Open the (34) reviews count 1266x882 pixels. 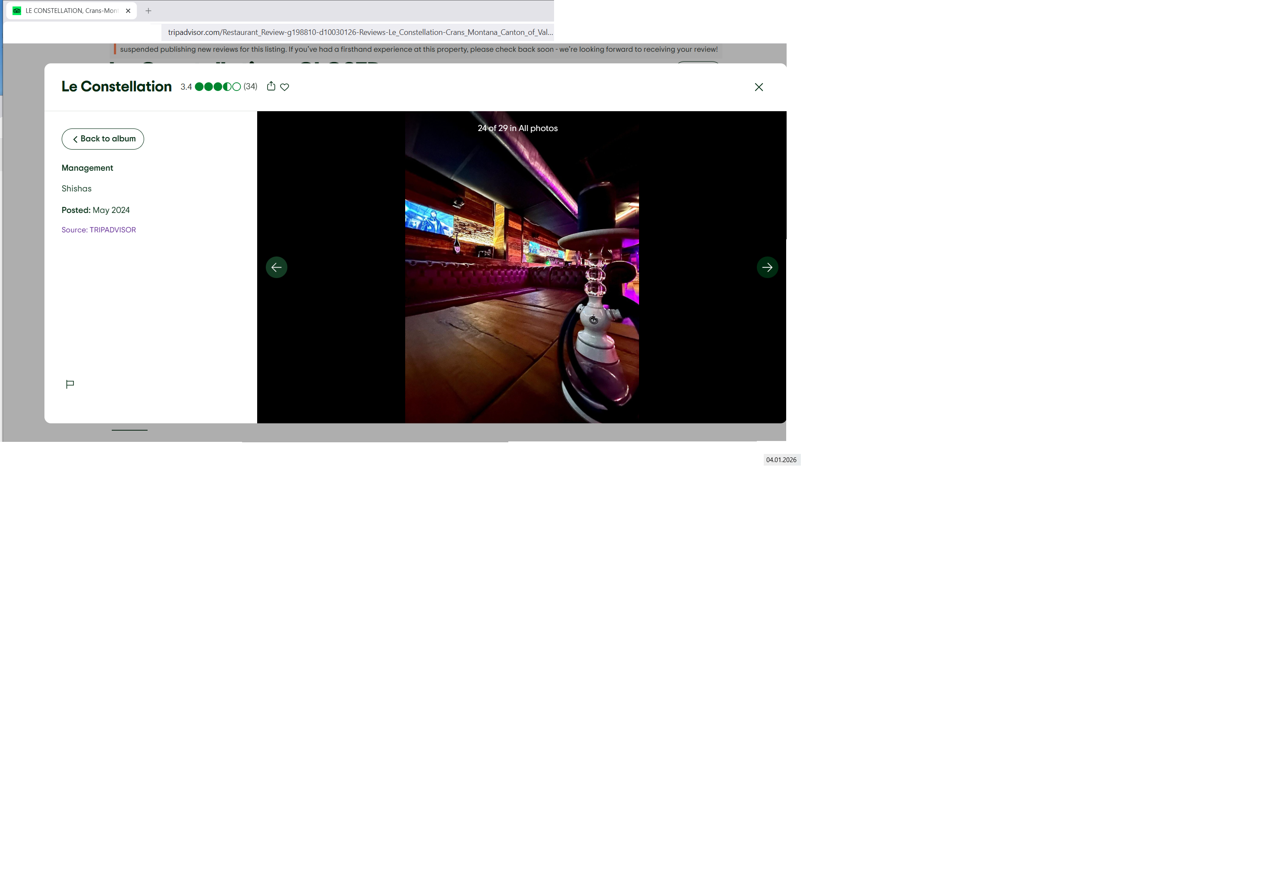point(250,87)
